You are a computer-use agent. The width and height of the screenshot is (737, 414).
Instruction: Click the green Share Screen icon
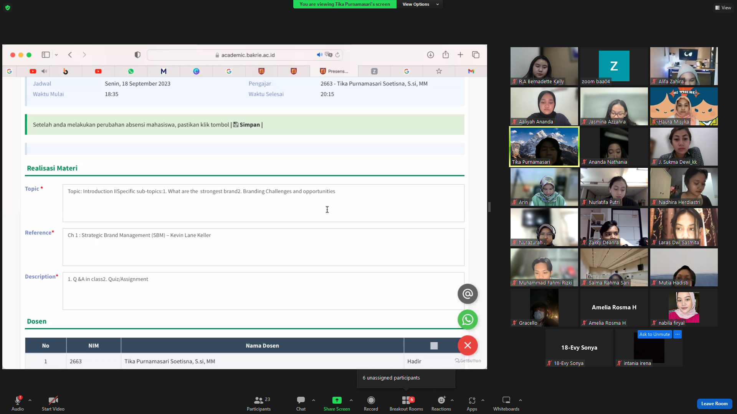pos(337,400)
